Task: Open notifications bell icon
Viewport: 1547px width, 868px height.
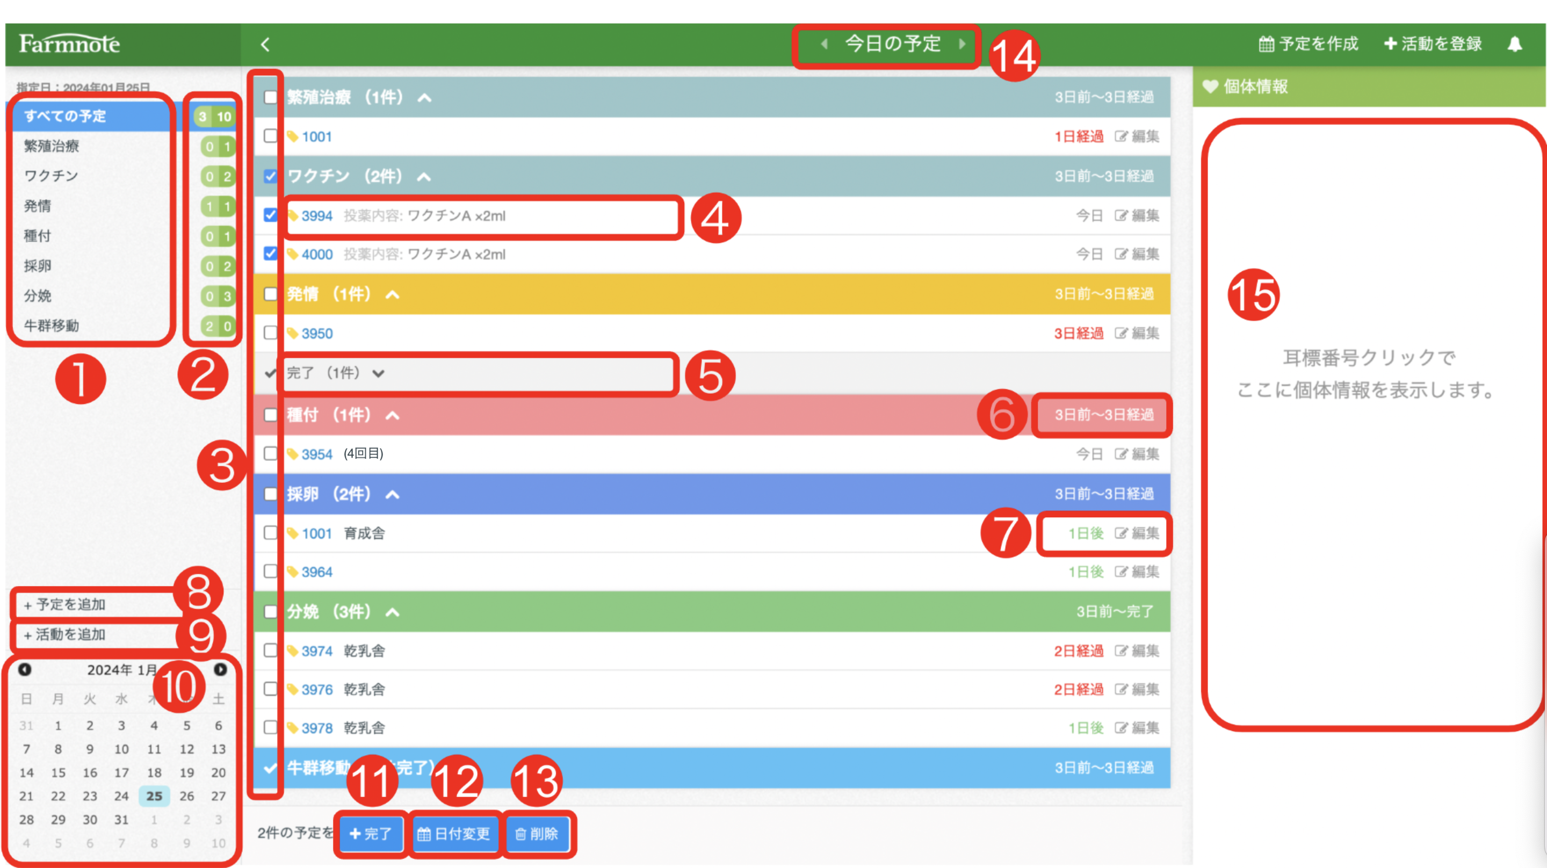Action: (1515, 44)
